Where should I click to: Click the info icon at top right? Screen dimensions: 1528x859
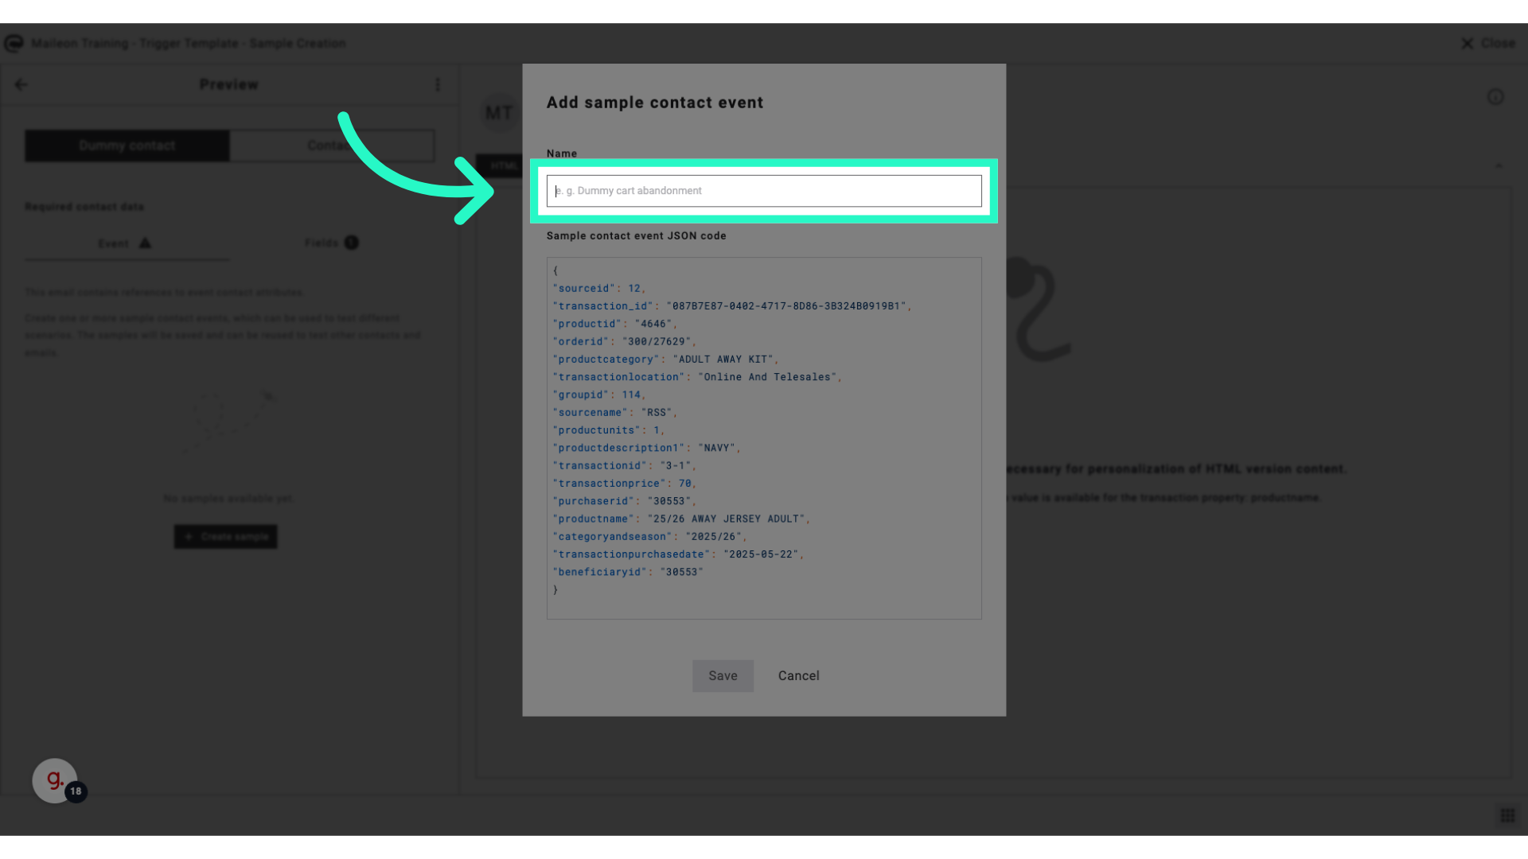click(1495, 97)
